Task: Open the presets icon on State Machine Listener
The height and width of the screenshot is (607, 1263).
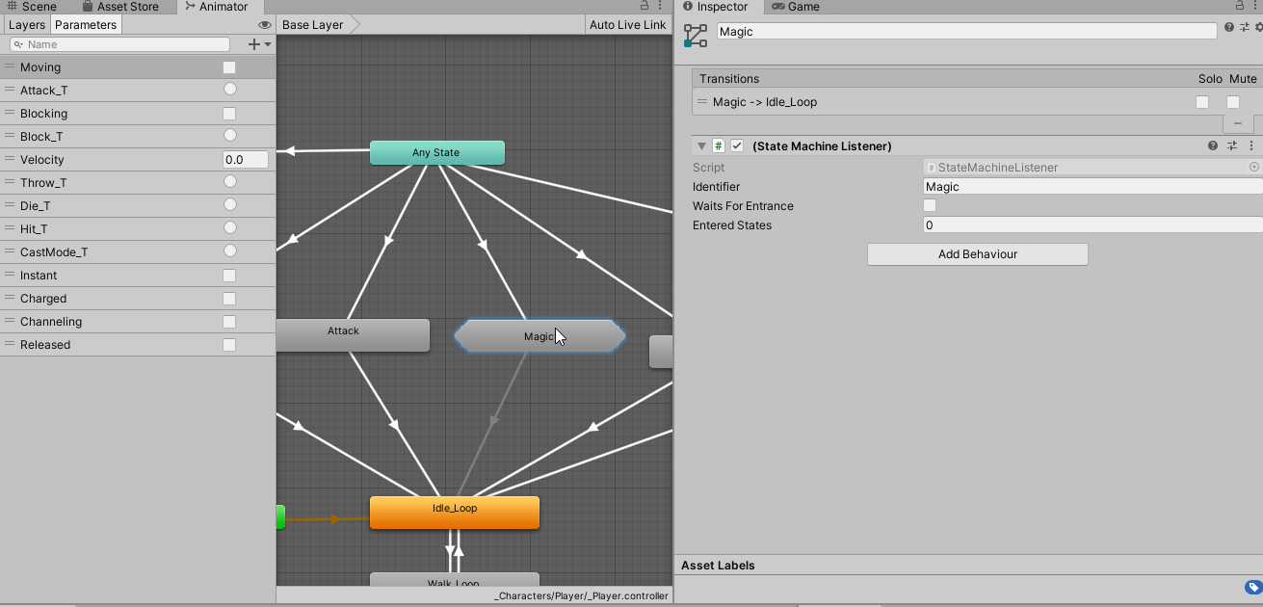Action: click(1231, 145)
